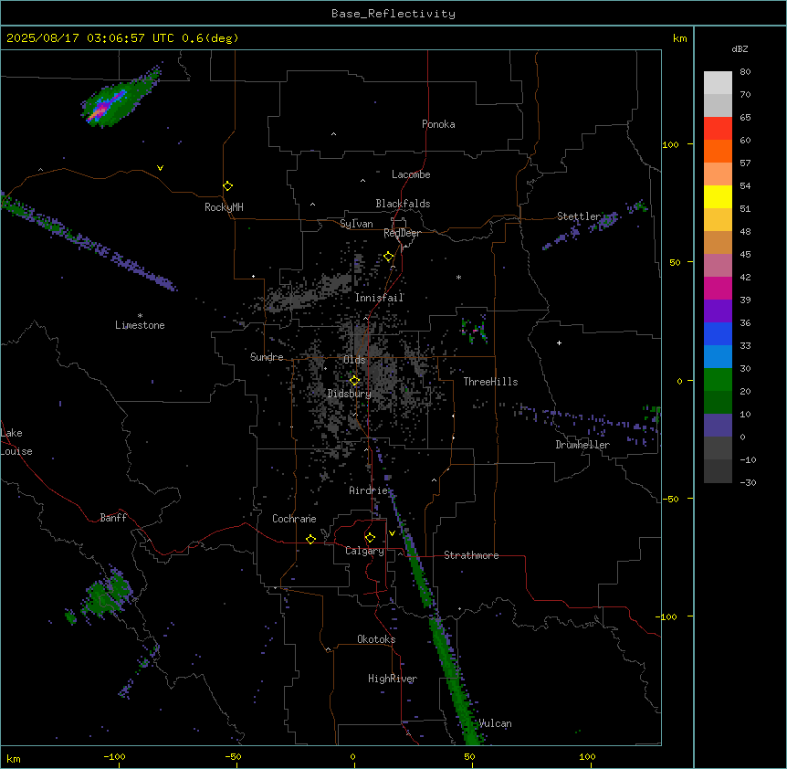Pick the magenta swatch in dBZ legend
787x769 pixels.
click(x=718, y=288)
